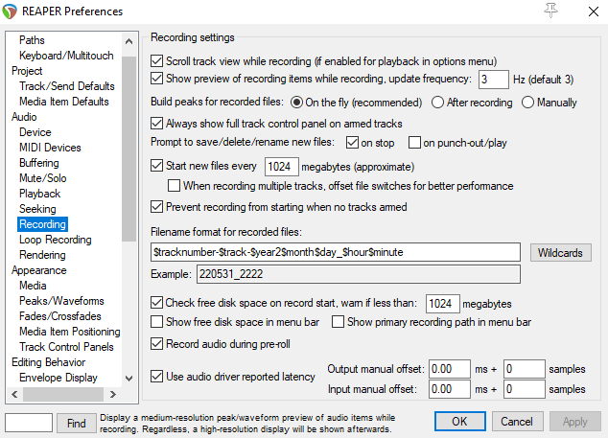Click the Find button
Viewport: 608px width, 438px height.
click(77, 423)
